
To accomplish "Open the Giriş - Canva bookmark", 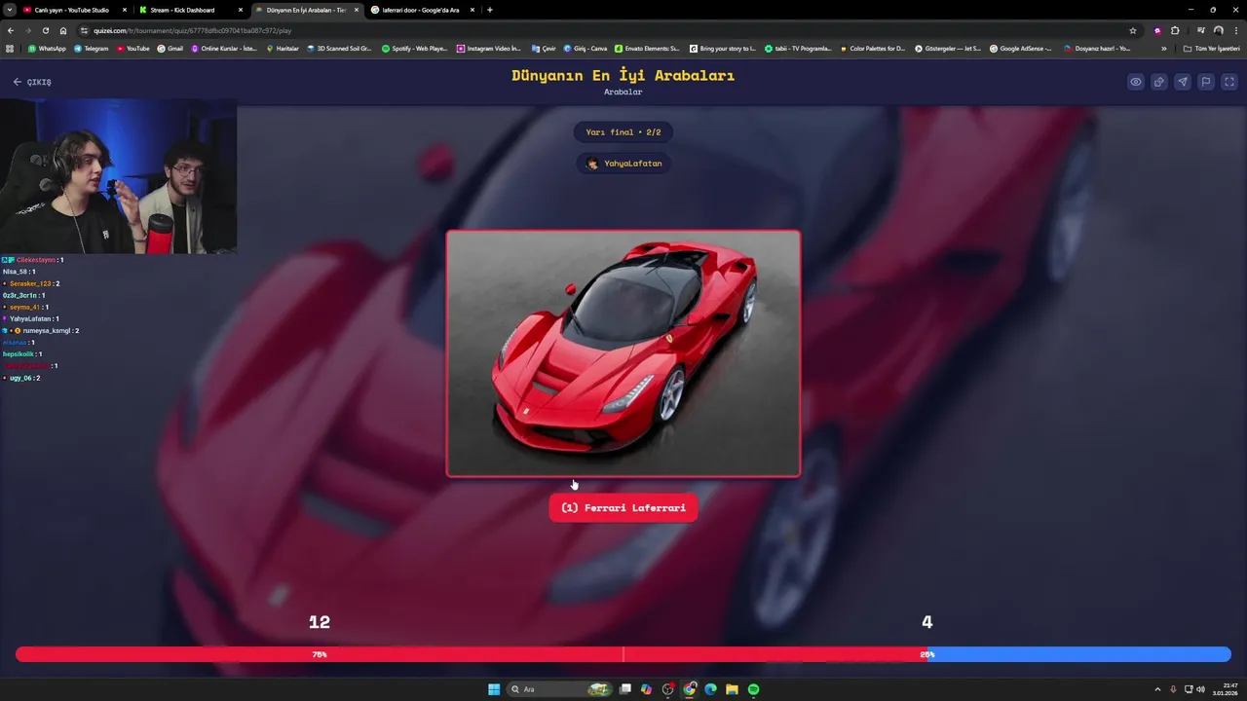I will pyautogui.click(x=585, y=48).
